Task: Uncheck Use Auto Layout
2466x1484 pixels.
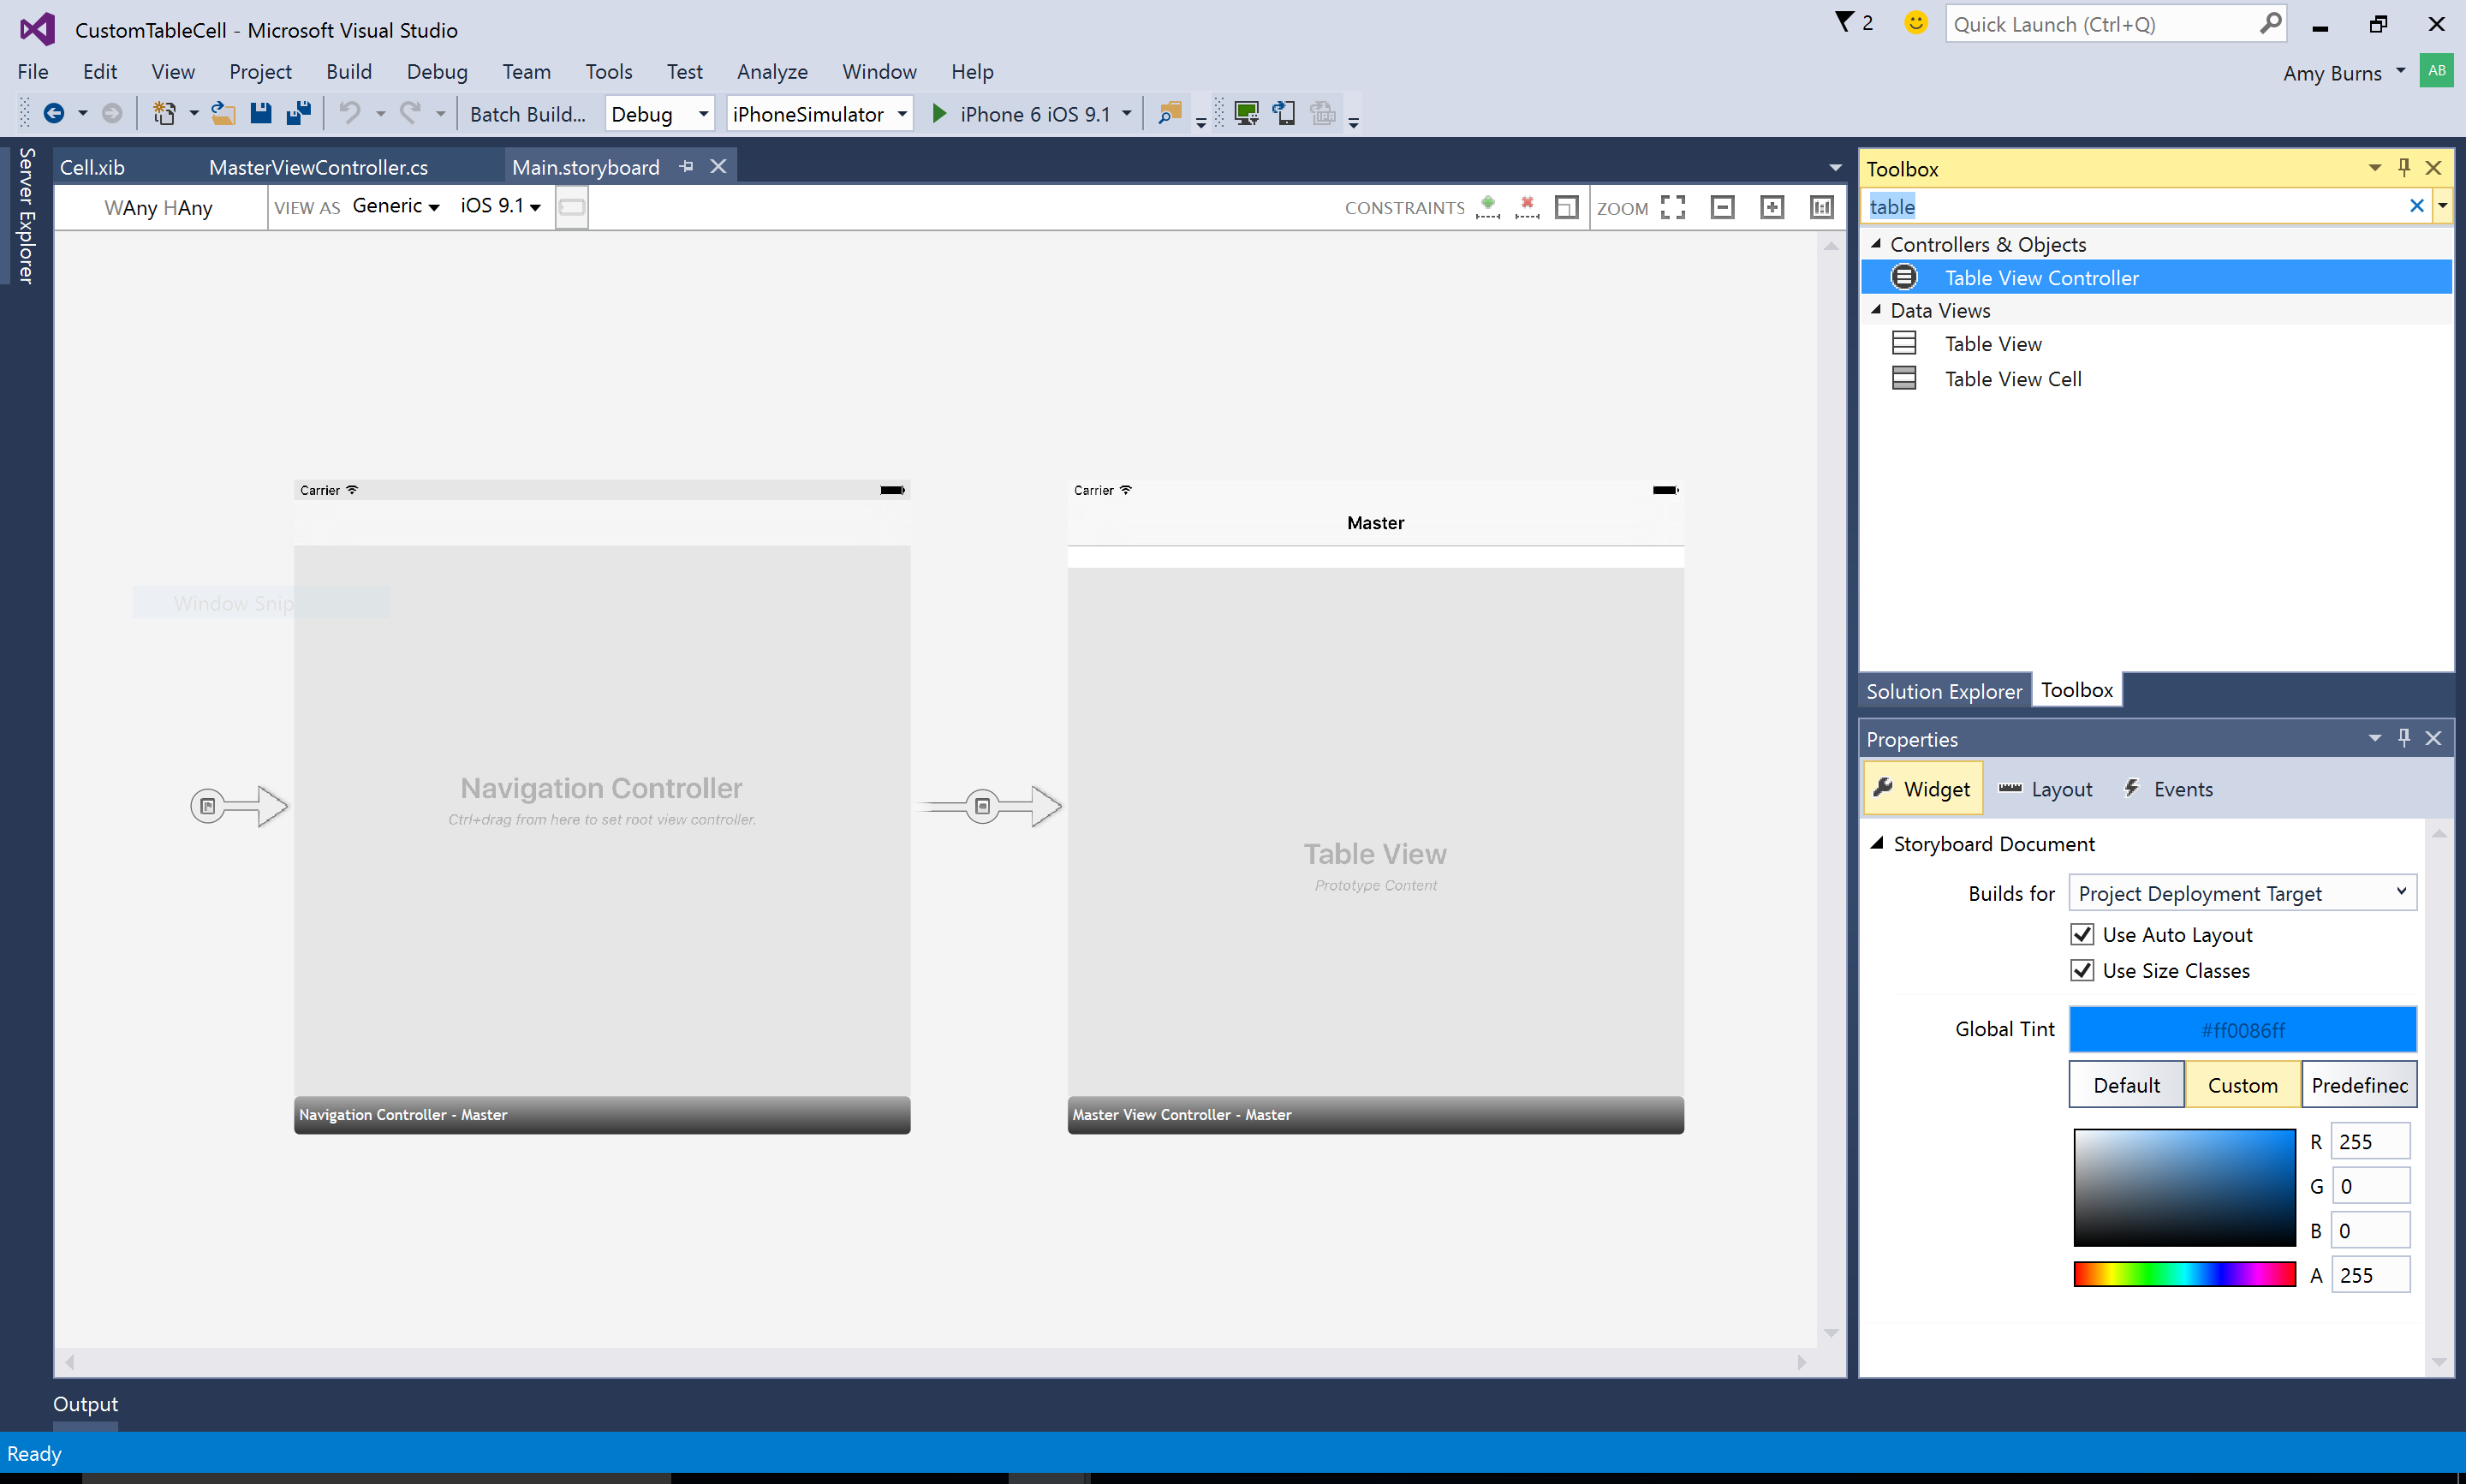Action: [2083, 934]
